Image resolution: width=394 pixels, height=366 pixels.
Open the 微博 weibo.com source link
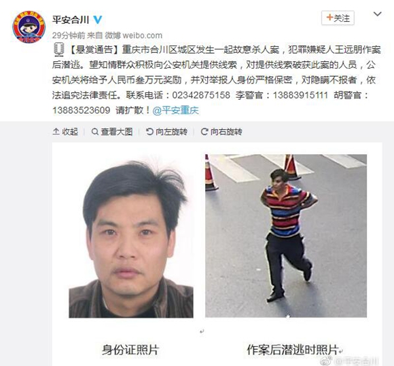[x=133, y=35]
